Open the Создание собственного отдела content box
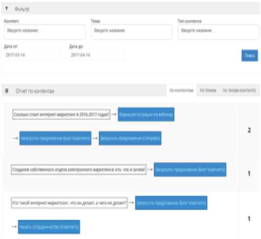261x239 pixels. click(x=79, y=170)
